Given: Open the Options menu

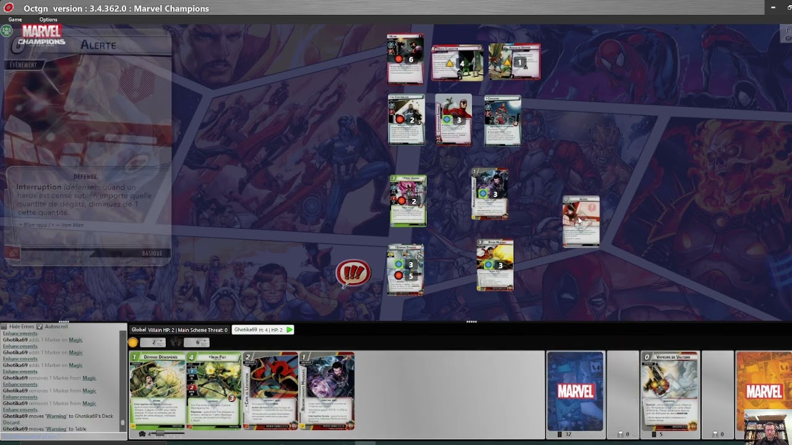Looking at the screenshot, I should [48, 20].
